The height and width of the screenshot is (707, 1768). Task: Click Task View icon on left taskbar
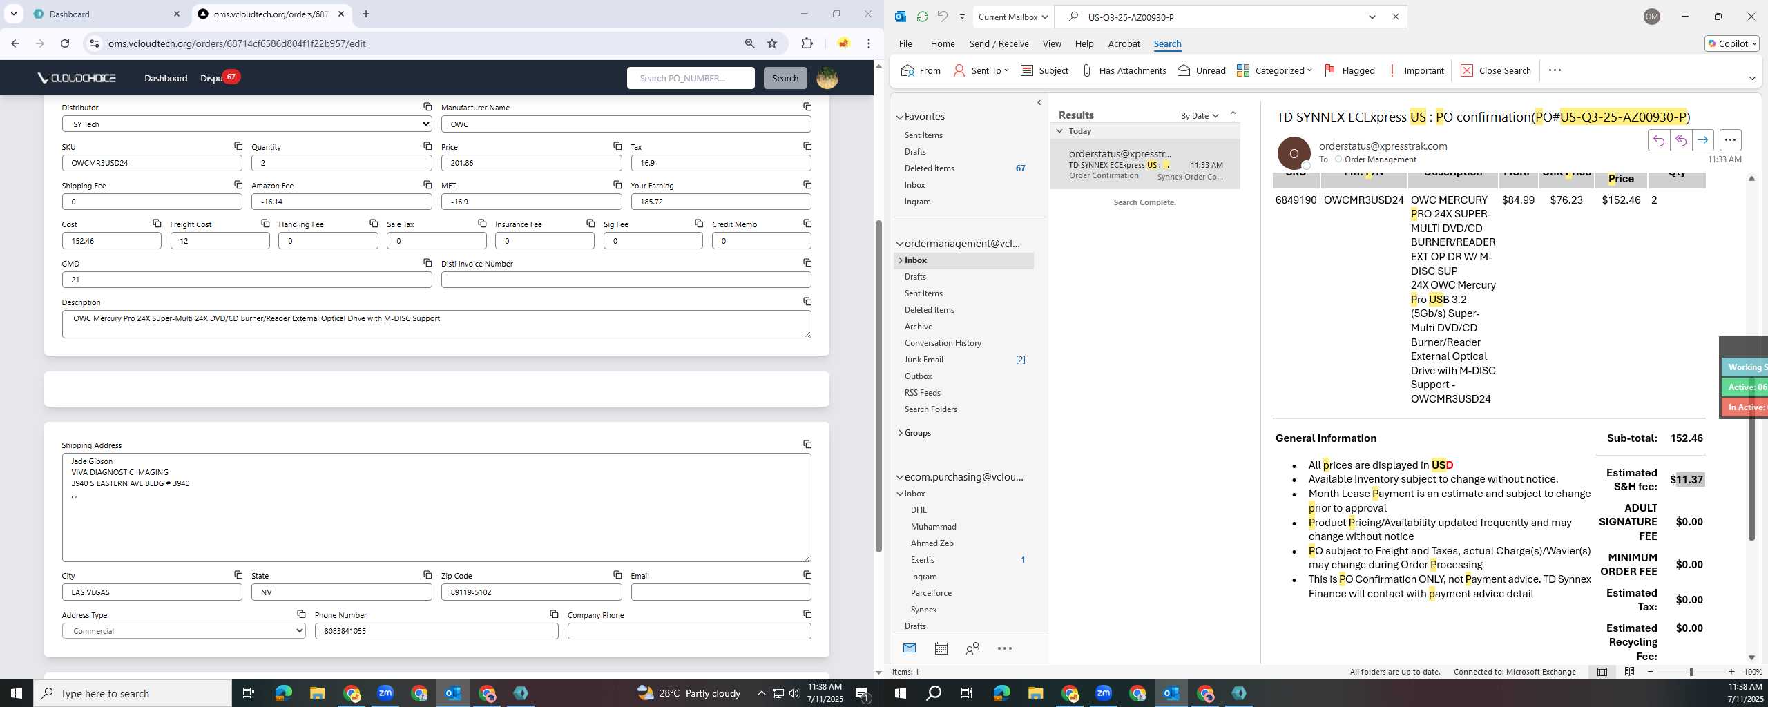(x=249, y=693)
